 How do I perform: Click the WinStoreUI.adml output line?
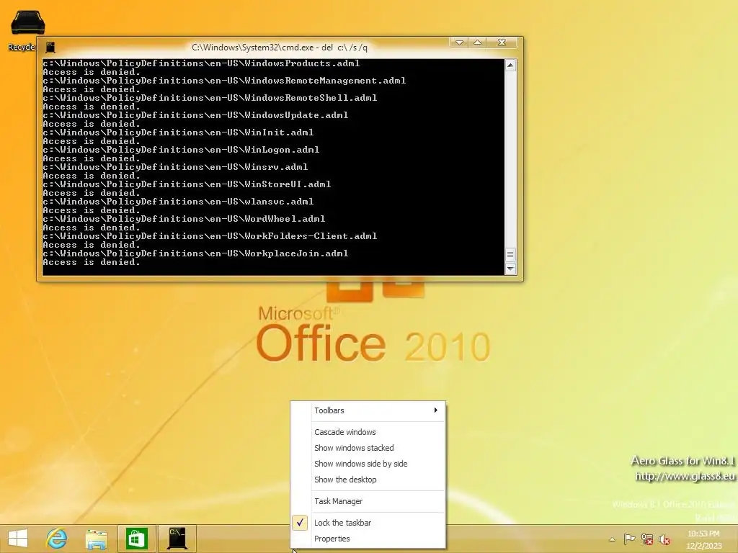[187, 184]
